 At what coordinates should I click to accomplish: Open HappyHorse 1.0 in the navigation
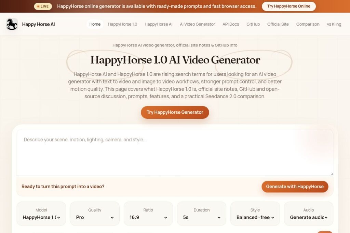click(x=123, y=24)
